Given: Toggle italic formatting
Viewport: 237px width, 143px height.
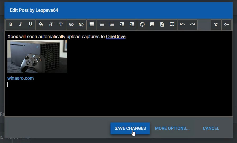Looking at the screenshot, I should 21,24.
